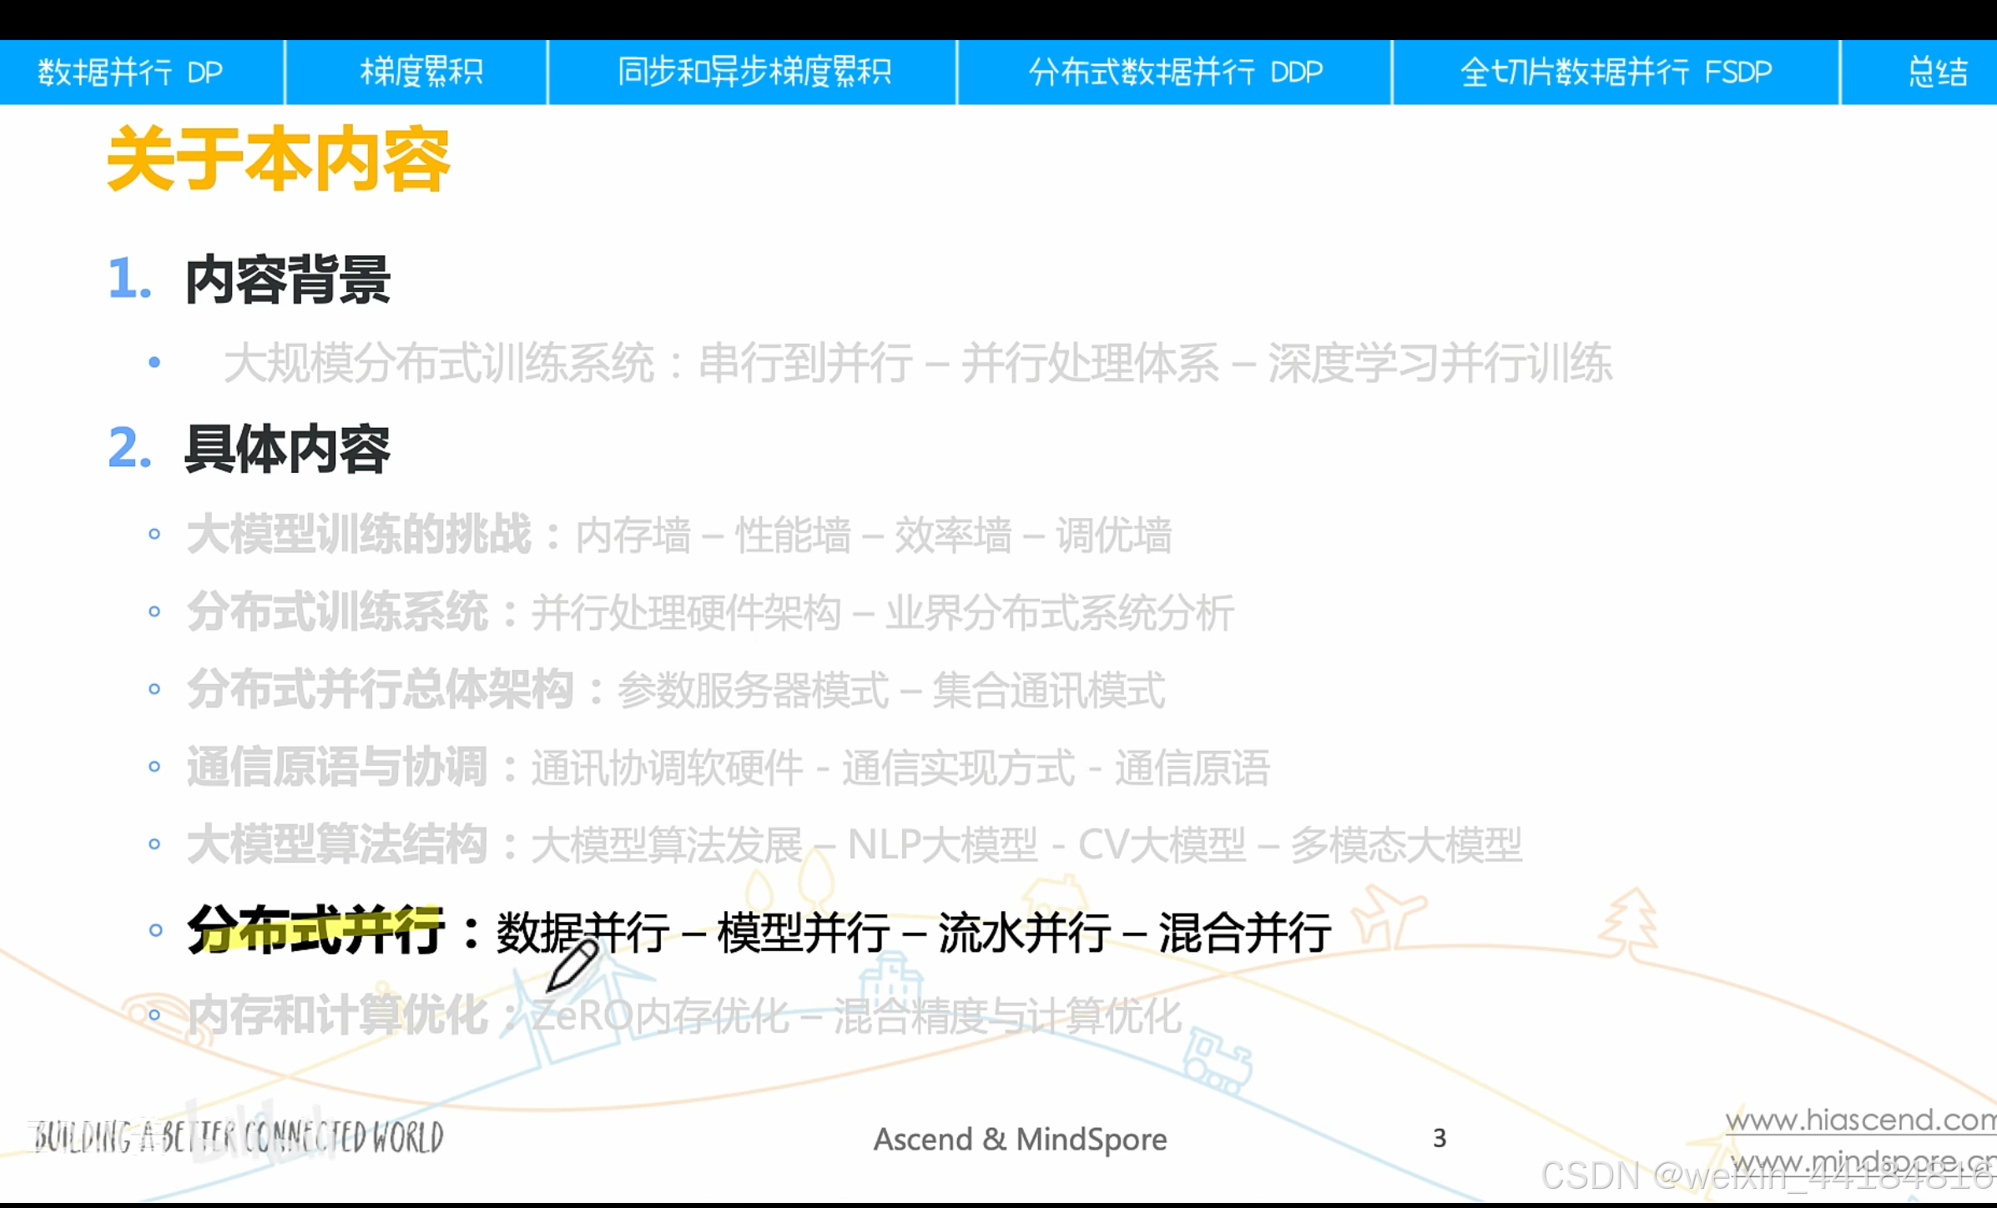Screen dimensions: 1997x1208
Task: Open the www.mindspore.cn link
Action: [1861, 1161]
